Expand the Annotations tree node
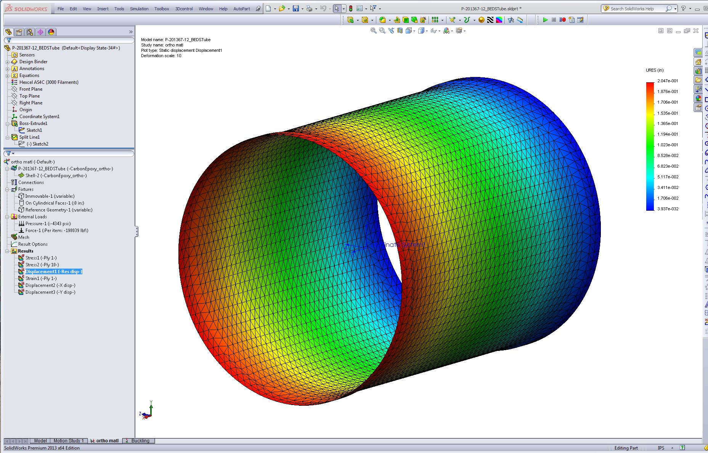 point(8,69)
